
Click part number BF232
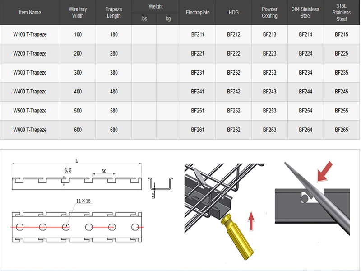[x=234, y=73]
